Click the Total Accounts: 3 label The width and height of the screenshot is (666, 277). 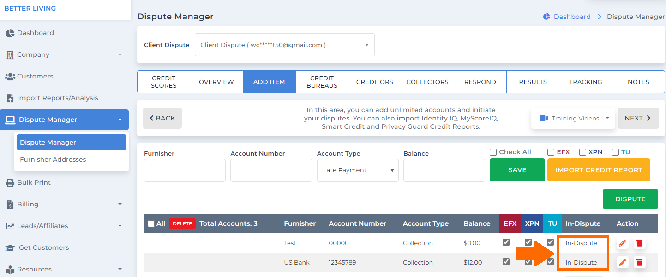pos(228,224)
